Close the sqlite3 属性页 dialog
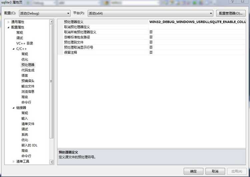 click(x=243, y=1)
